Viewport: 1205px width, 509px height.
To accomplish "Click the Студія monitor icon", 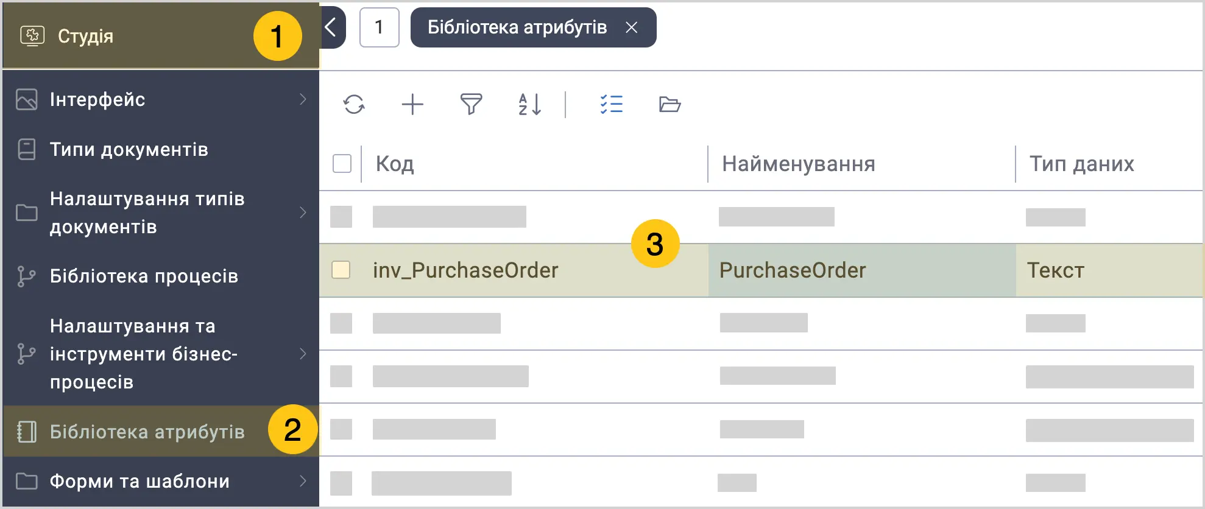I will (32, 36).
